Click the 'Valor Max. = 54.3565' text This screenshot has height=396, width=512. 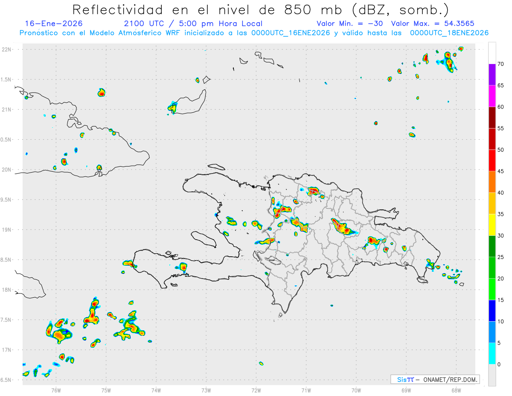point(433,23)
